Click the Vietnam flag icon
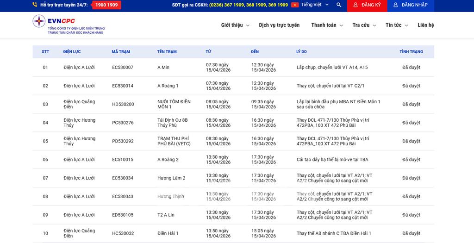The width and height of the screenshot is (474, 243). [295, 5]
